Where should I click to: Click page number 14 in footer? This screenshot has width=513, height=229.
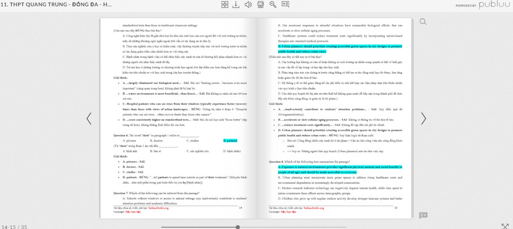240,208
